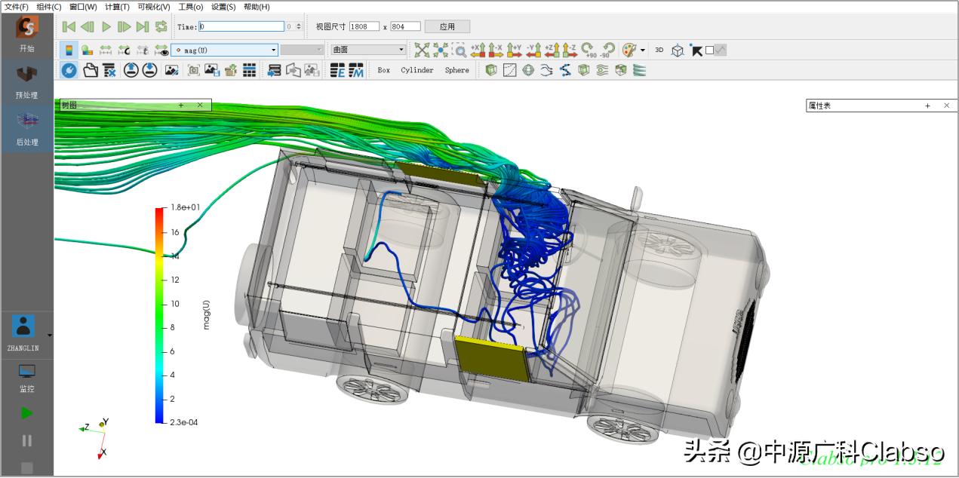Image resolution: width=959 pixels, height=478 pixels.
Task: Open the grid table view icon
Action: point(250,70)
